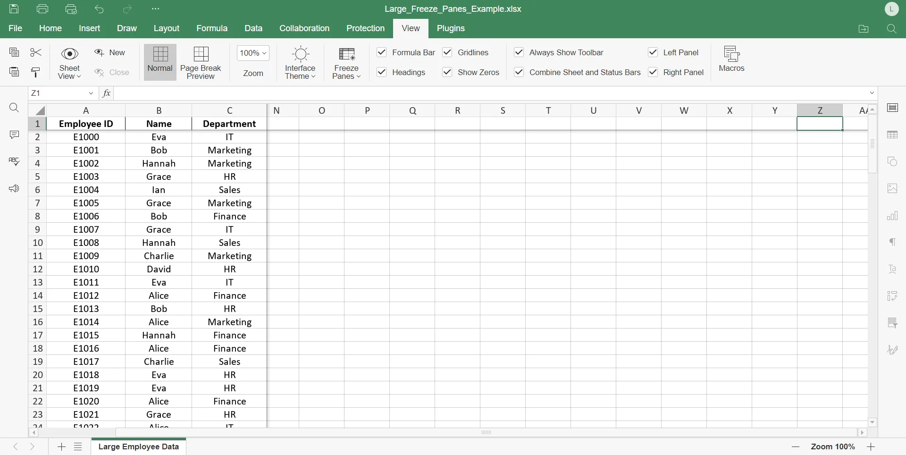Select the Large Employee Data sheet tab

pyautogui.click(x=139, y=447)
